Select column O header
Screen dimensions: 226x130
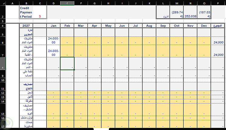point(204,3)
